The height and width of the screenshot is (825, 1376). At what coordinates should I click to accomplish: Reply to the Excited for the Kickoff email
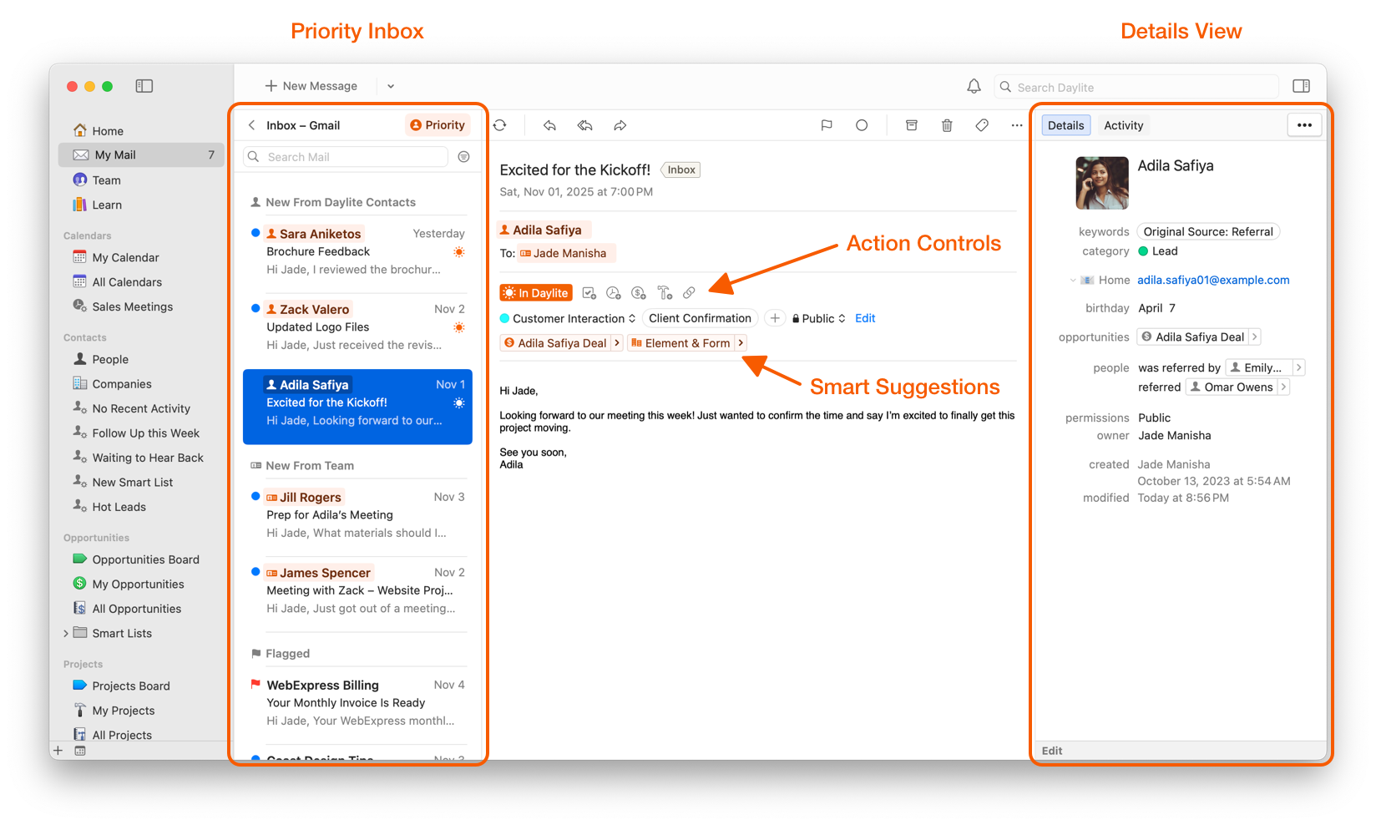coord(549,125)
